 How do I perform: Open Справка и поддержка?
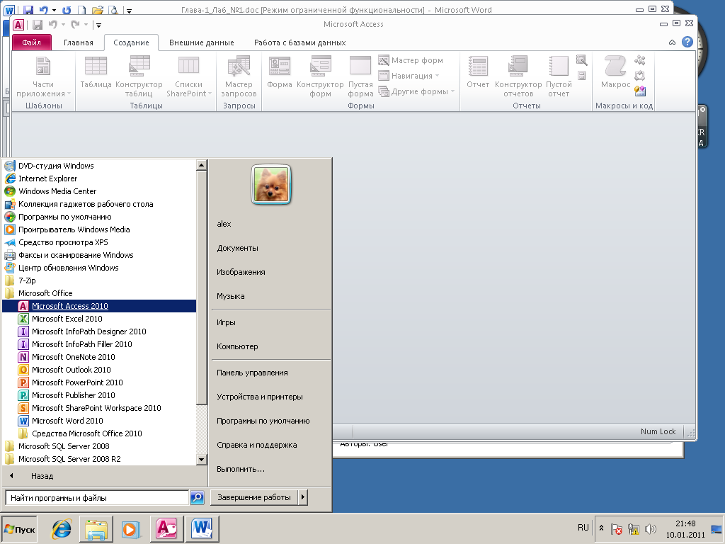click(257, 445)
